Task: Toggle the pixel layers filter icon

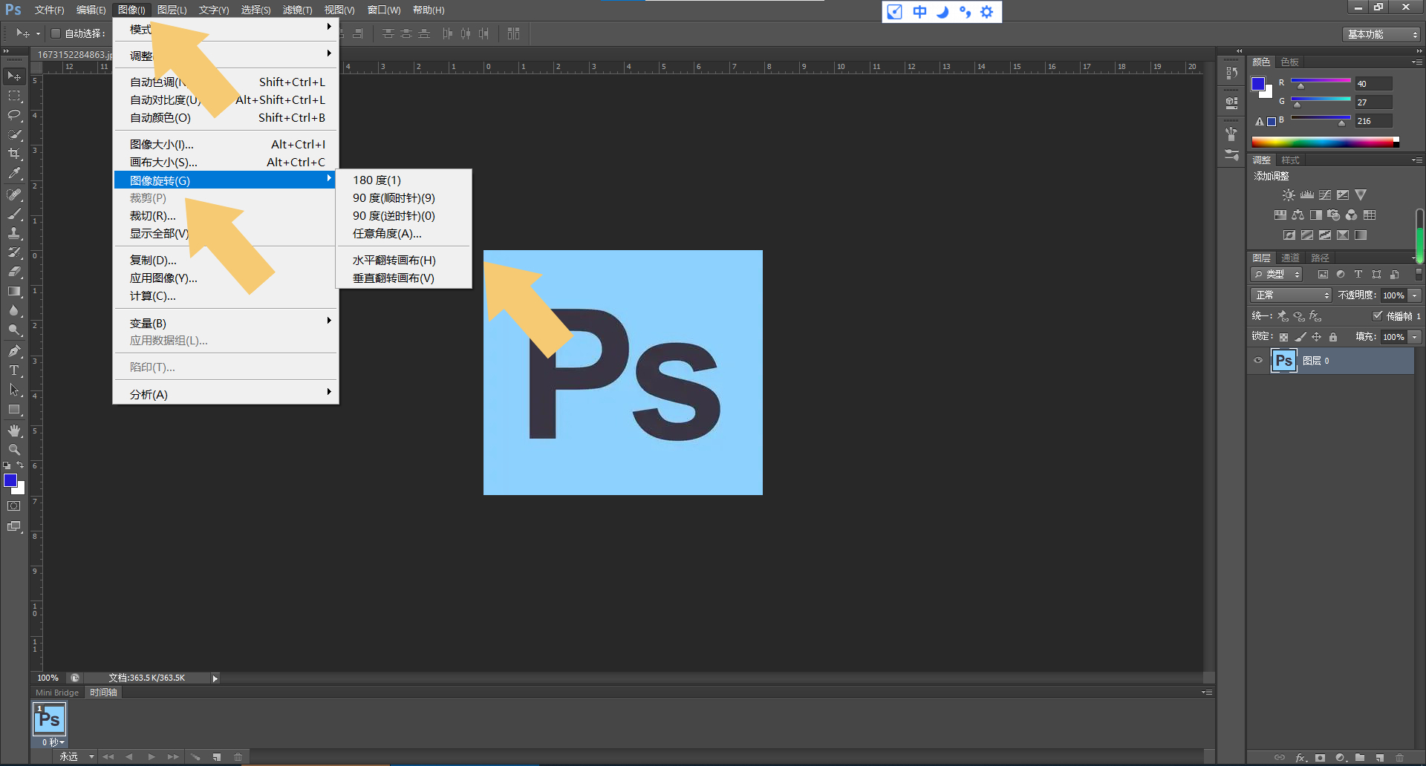Action: [1323, 275]
